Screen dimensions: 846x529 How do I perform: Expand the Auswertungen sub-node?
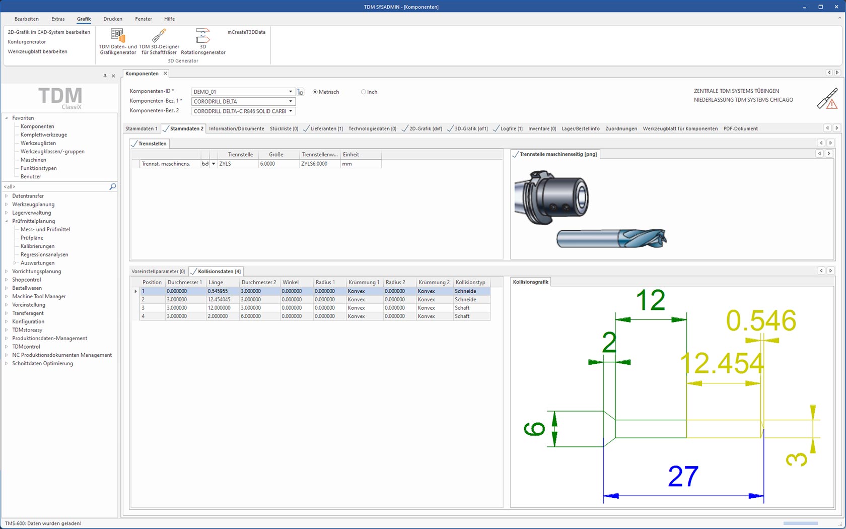pos(15,263)
